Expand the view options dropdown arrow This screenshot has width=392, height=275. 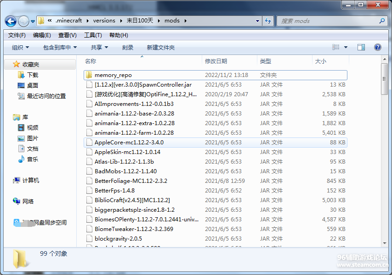tap(346, 47)
